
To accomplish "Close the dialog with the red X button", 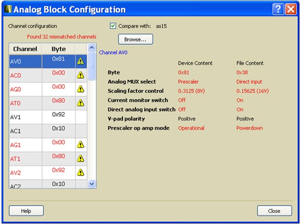I will click(291, 9).
